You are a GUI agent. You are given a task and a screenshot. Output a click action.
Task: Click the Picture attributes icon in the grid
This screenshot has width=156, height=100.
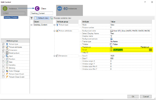pyautogui.click(x=57, y=31)
